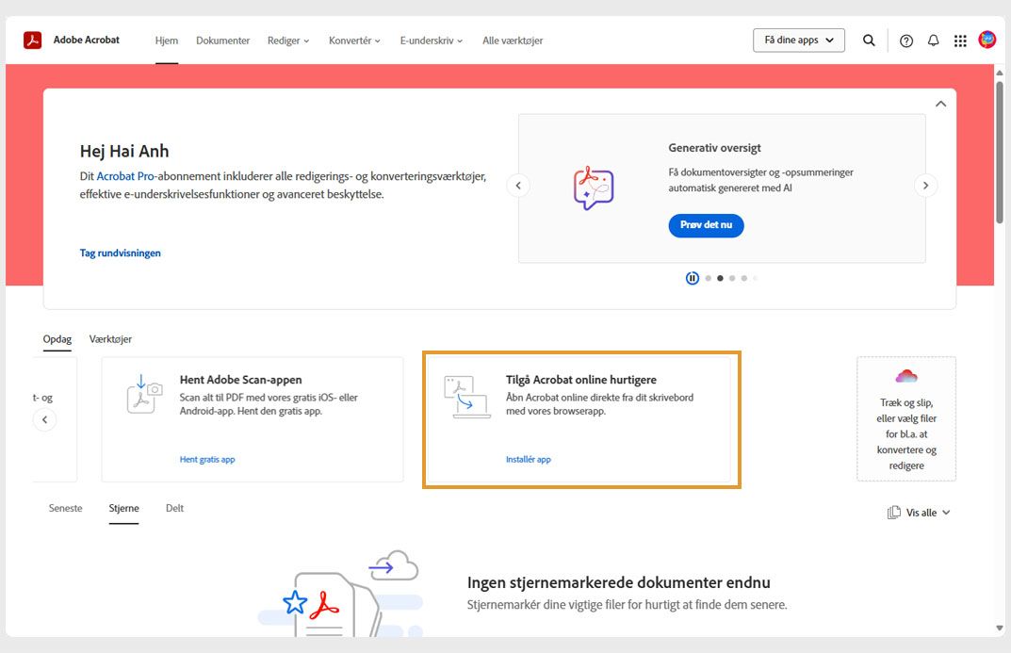Open the Stjerne tab
1011x653 pixels.
coord(123,507)
